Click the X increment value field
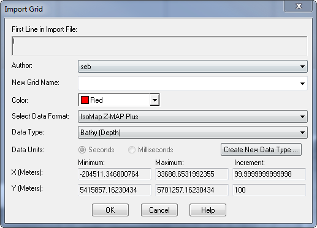Viewport: 317px width, 228px height. 269,174
